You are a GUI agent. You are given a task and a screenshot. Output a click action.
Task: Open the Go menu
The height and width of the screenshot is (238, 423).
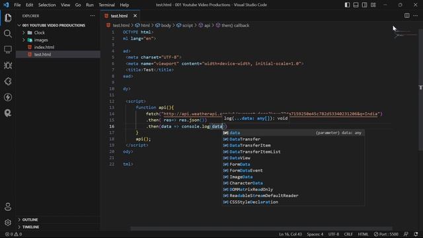tap(78, 5)
